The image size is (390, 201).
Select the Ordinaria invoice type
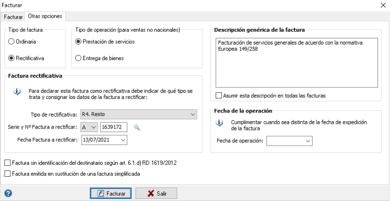[22, 41]
